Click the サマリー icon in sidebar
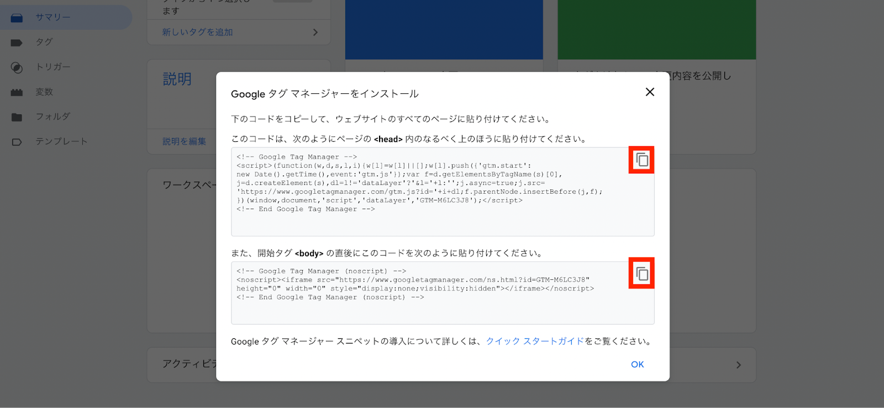884x408 pixels. (17, 18)
